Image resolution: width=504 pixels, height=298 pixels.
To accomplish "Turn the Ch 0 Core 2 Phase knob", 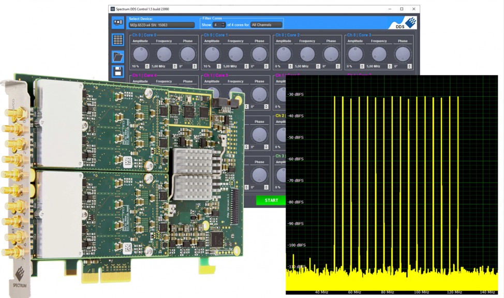I will pyautogui.click(x=331, y=54).
